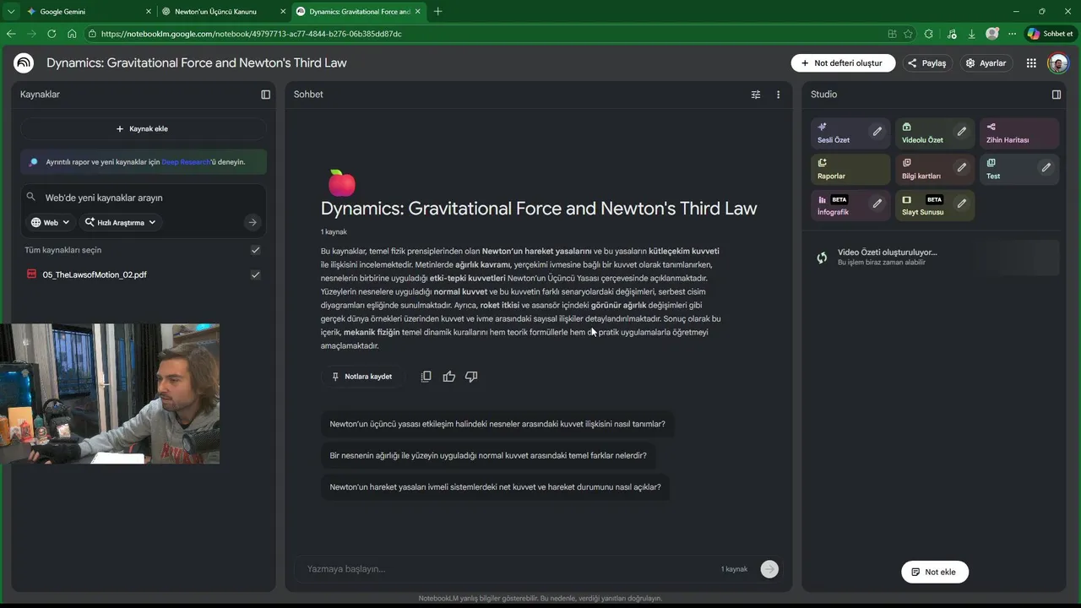Click Not defteri oluştur button
1081x608 pixels.
click(x=843, y=63)
